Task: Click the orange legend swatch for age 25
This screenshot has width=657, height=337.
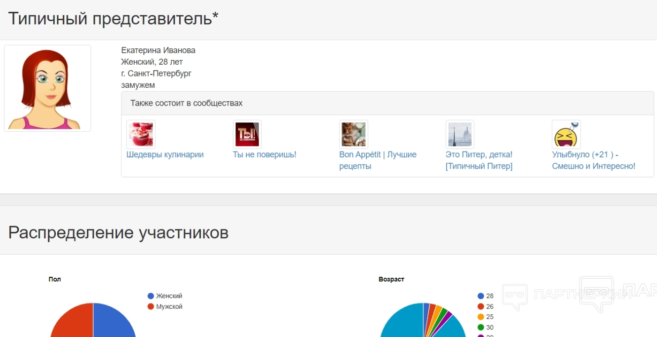Action: (x=481, y=317)
